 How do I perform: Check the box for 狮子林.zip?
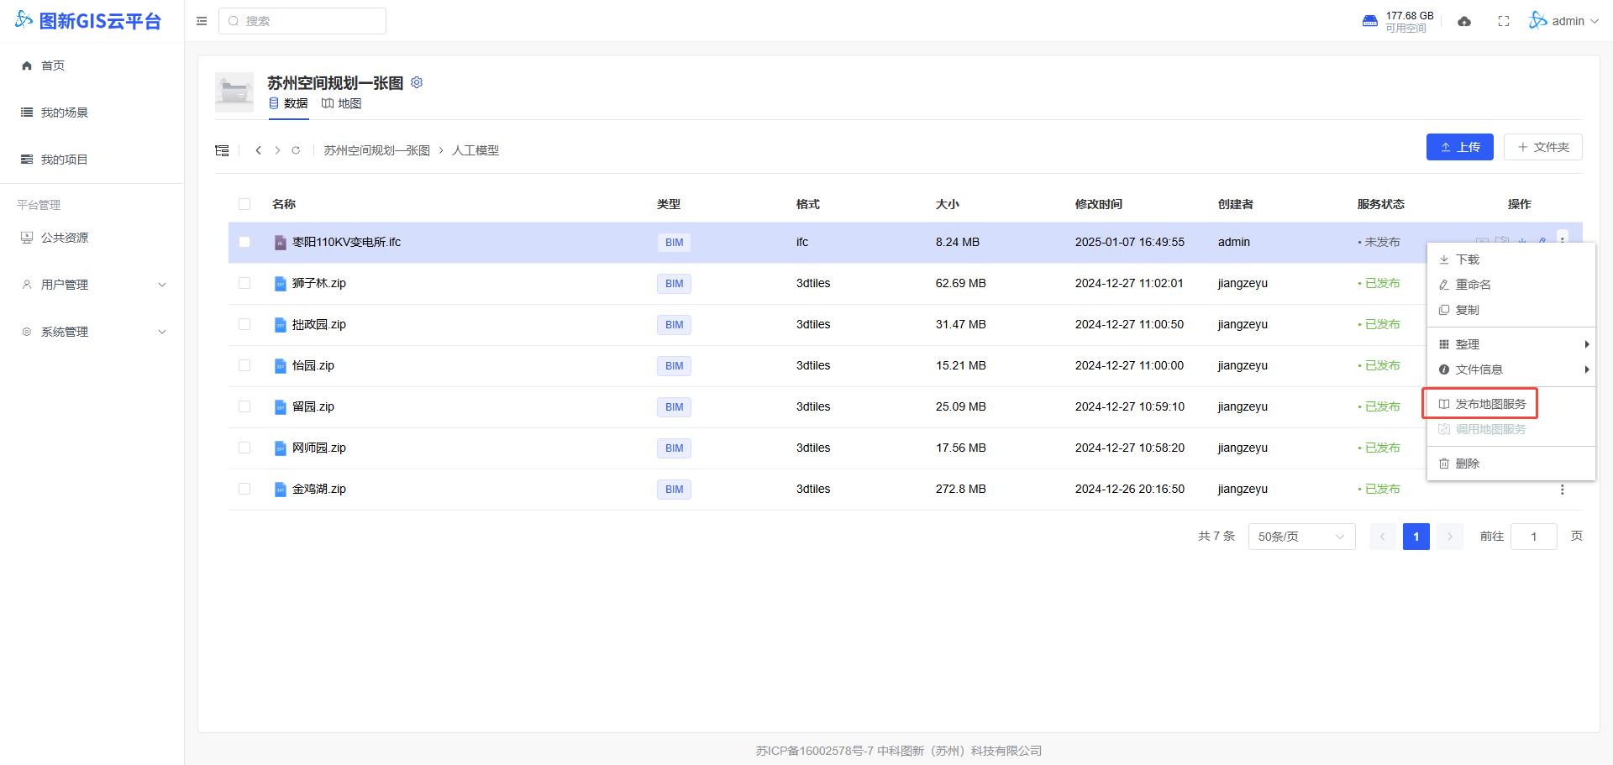point(244,284)
